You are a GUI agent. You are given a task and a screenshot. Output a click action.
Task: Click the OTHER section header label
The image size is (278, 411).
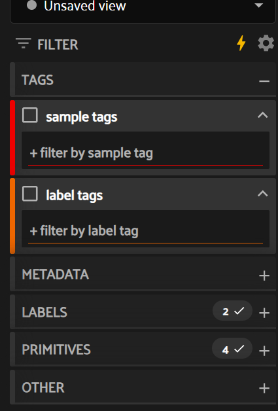click(43, 387)
